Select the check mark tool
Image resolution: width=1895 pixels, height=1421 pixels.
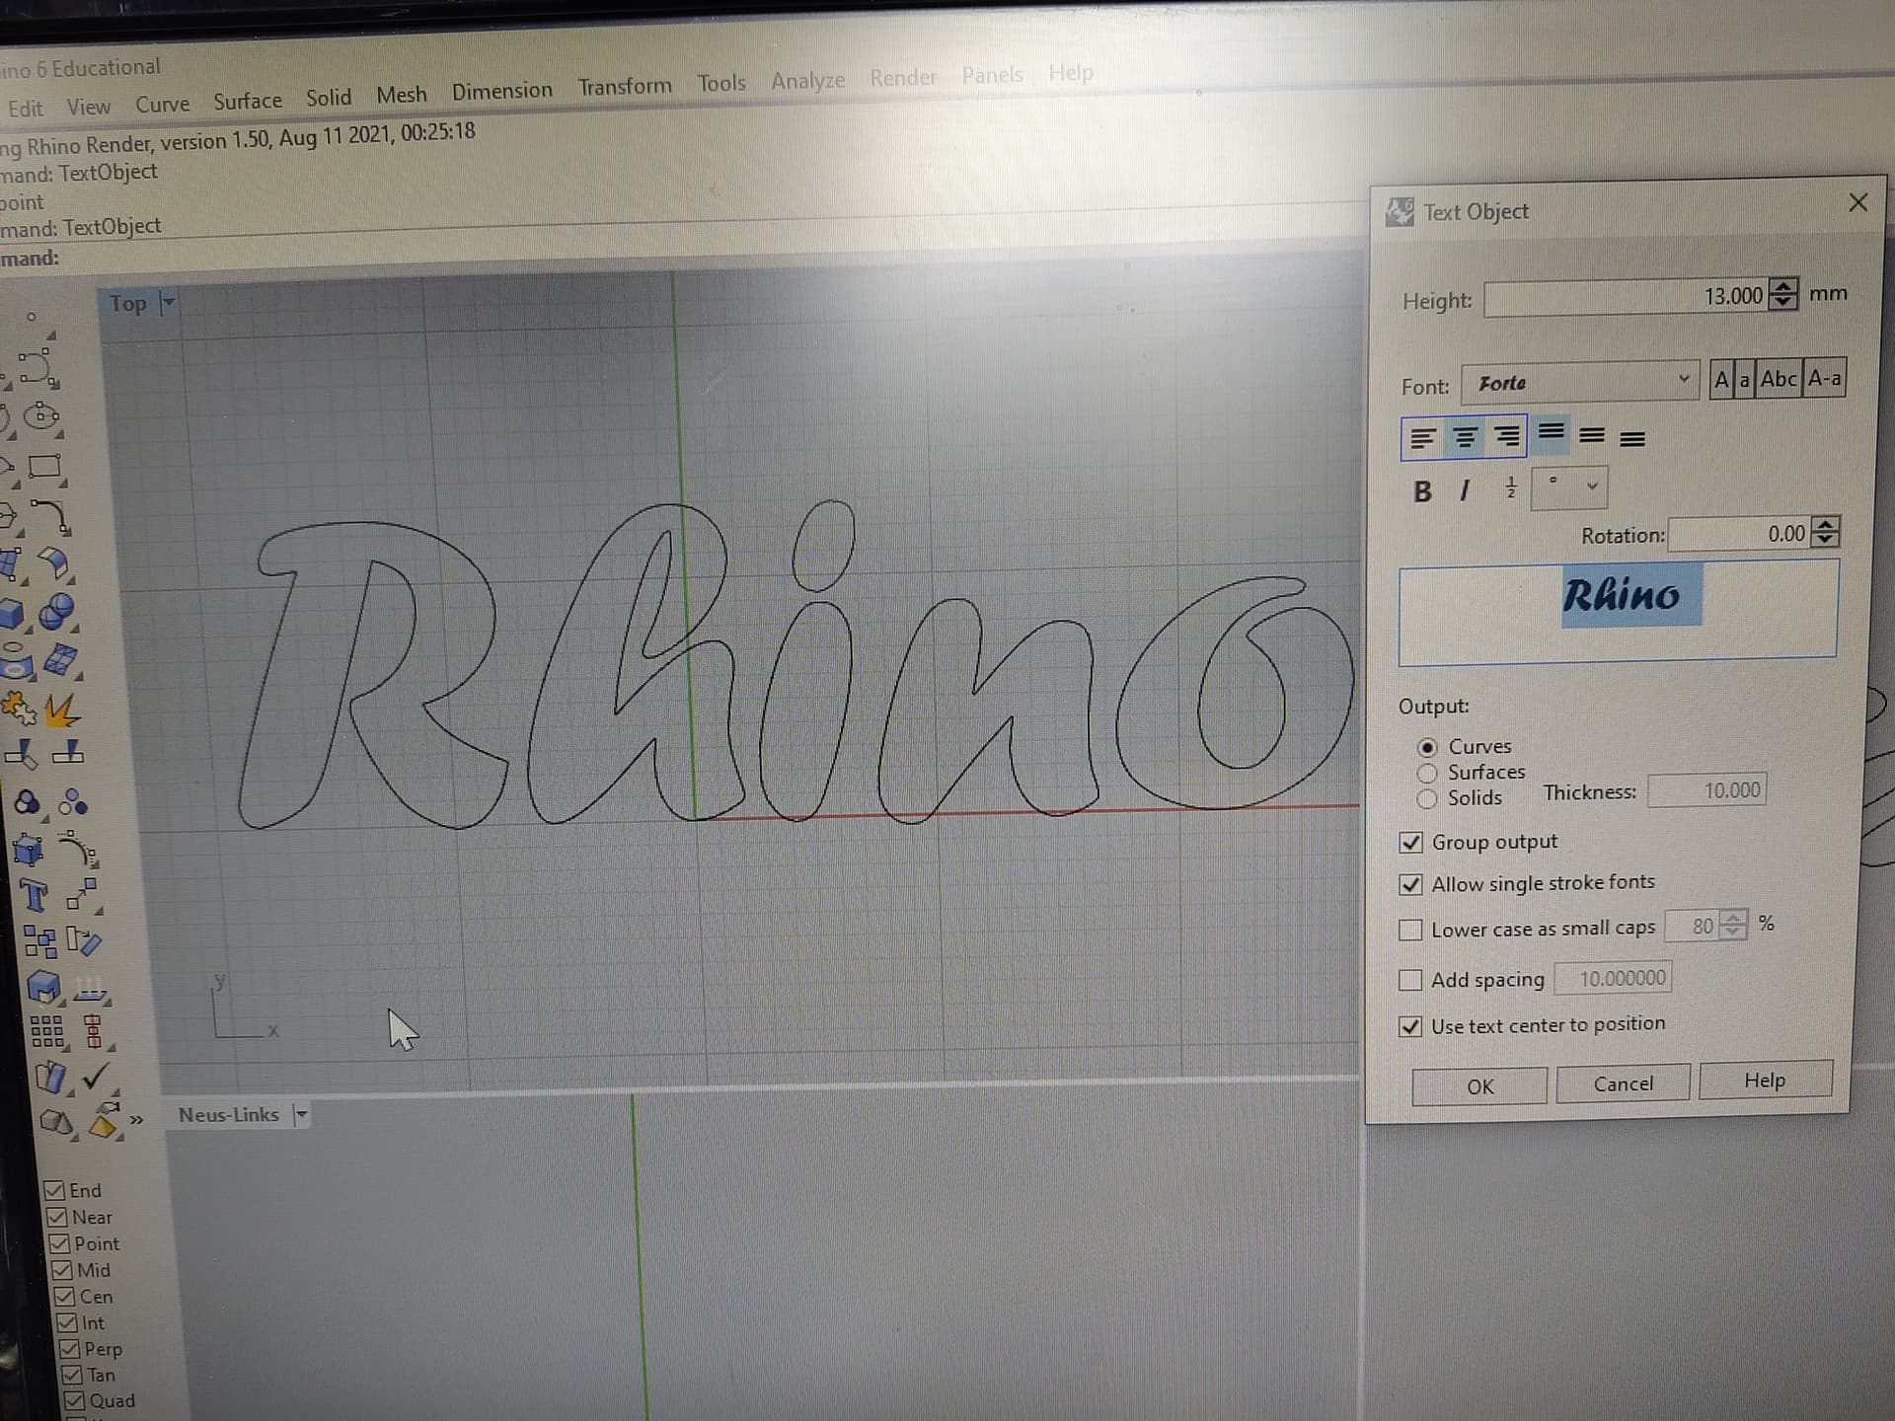pyautogui.click(x=95, y=1077)
